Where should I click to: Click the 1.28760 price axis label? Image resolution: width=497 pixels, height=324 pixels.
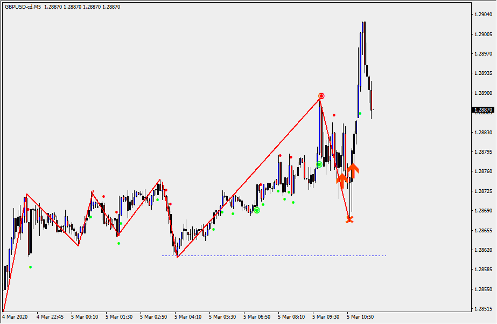coord(483,171)
